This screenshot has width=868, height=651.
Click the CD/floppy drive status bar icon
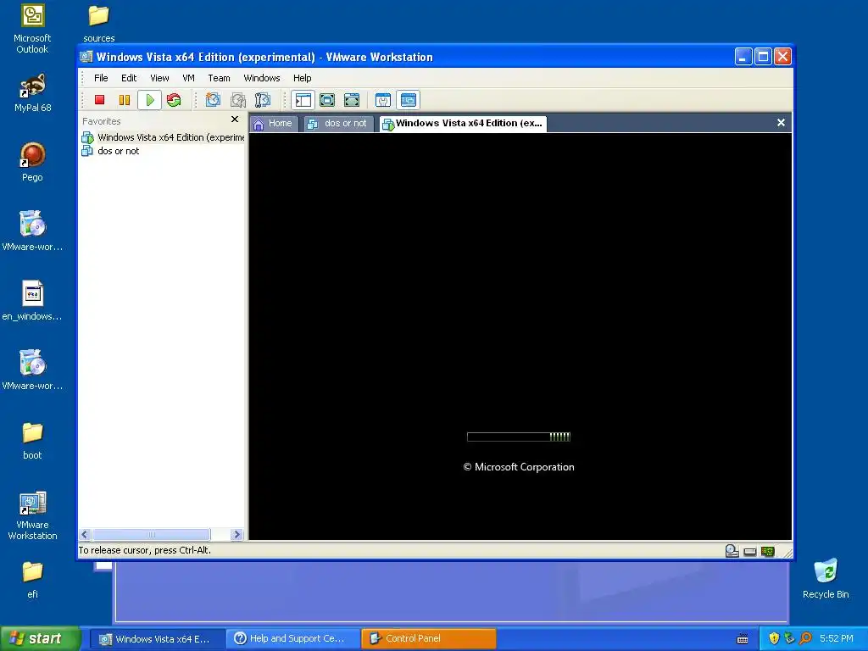750,551
